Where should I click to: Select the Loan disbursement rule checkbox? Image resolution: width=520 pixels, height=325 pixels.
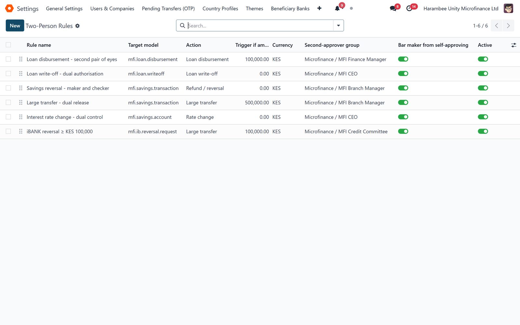8,59
